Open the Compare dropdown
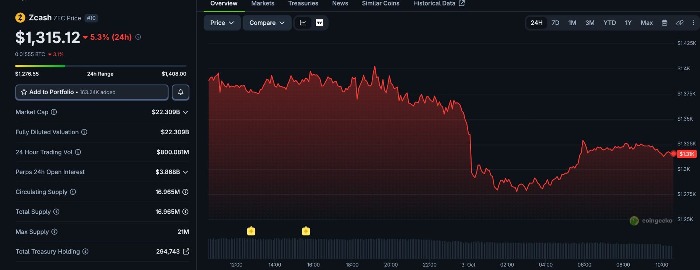This screenshot has width=700, height=270. tap(267, 23)
